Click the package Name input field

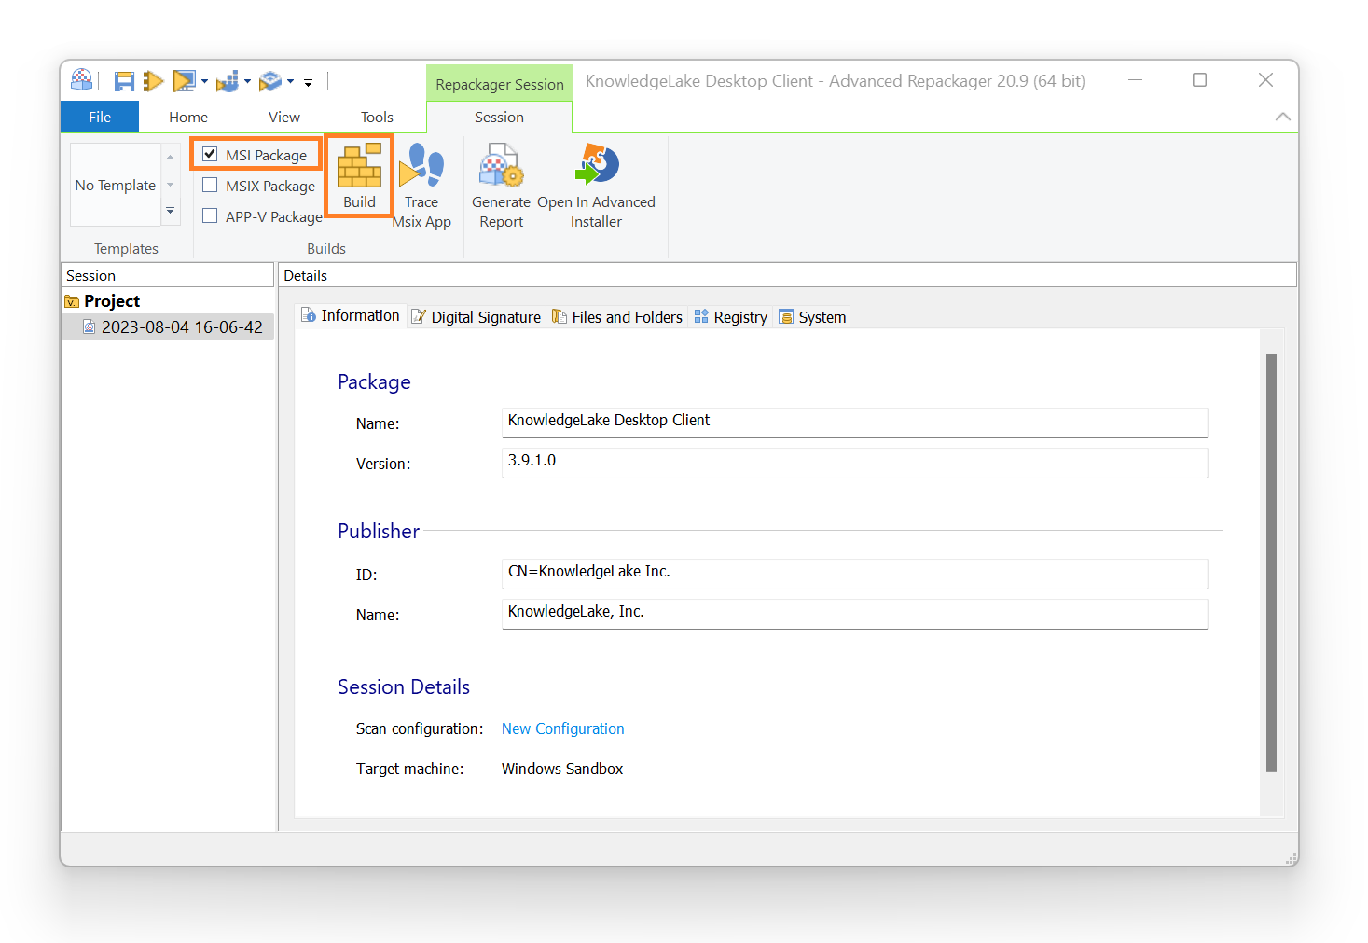click(x=854, y=422)
